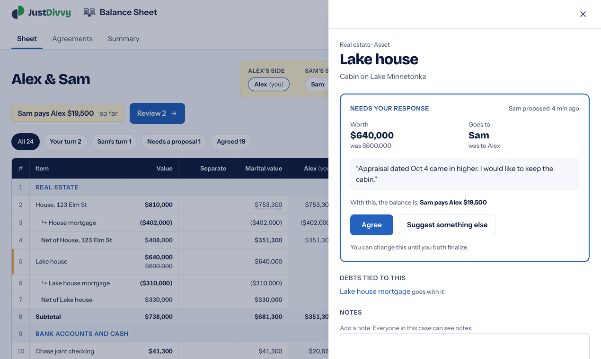Select the Alex (you) pill

269,85
